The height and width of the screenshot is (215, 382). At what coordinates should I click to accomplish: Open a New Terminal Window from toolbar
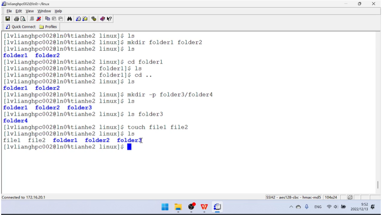pyautogui.click(x=78, y=19)
